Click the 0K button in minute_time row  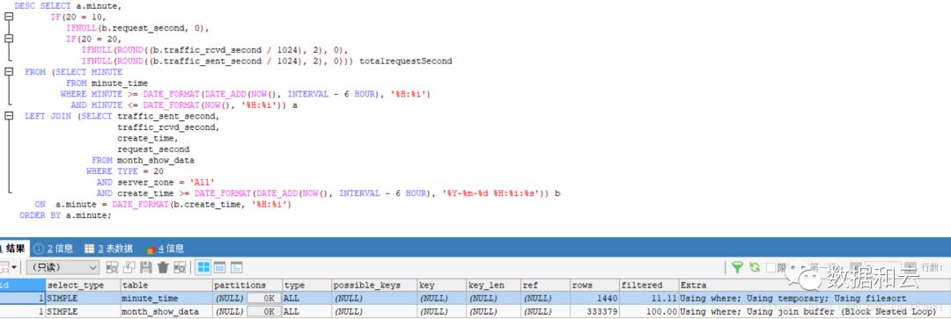264,299
